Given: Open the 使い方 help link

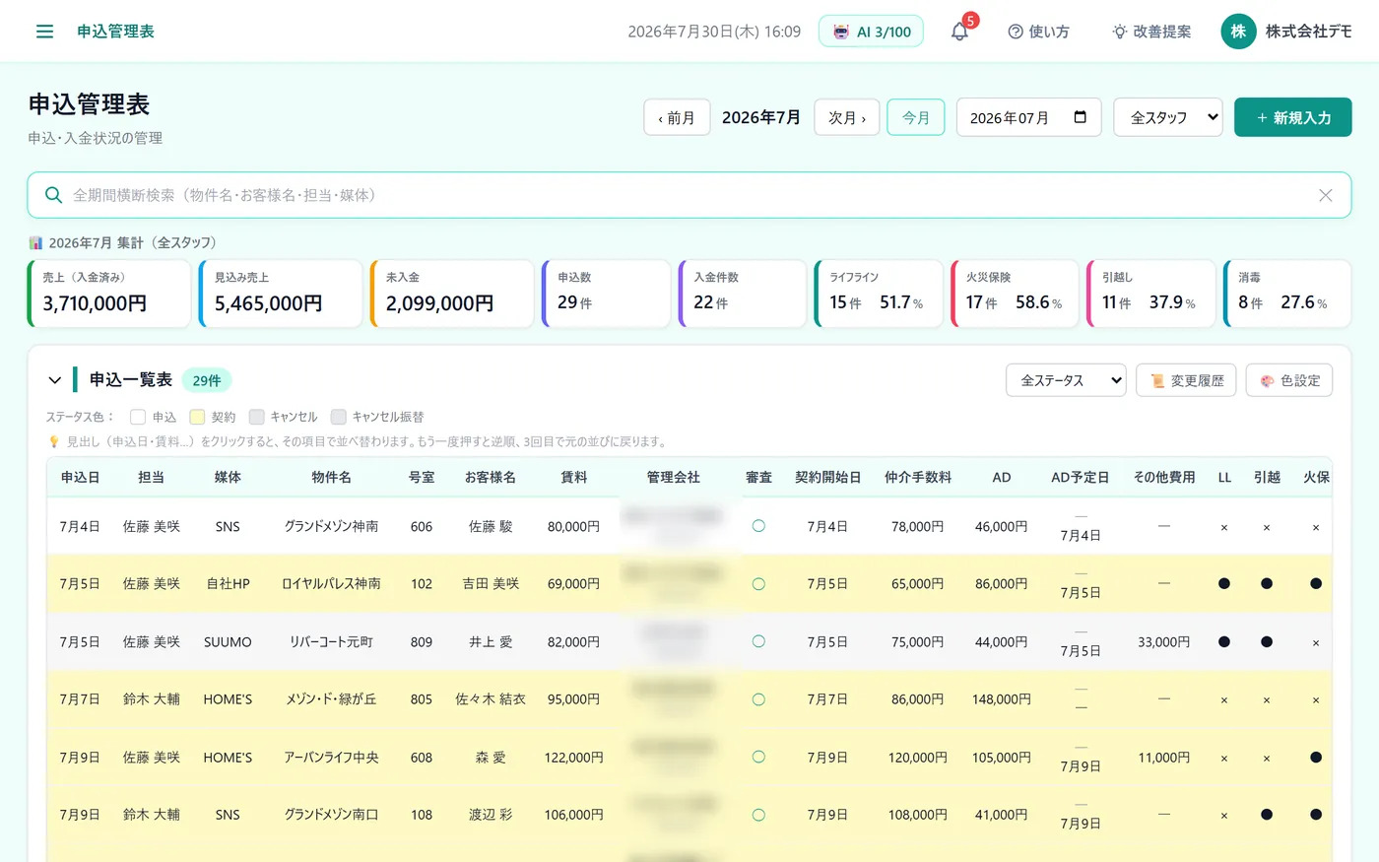Looking at the screenshot, I should pyautogui.click(x=1038, y=32).
